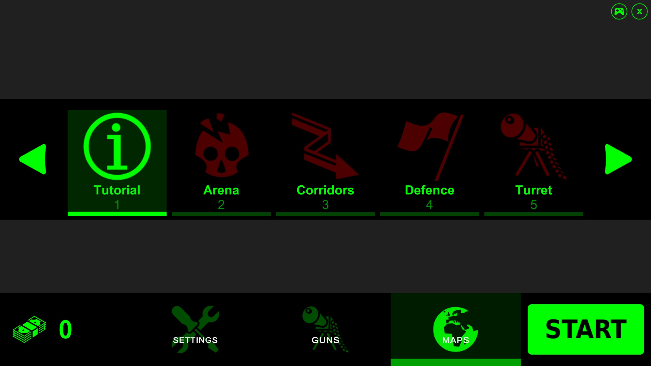This screenshot has width=651, height=366.
Task: Select the Tutorial info icon
Action: click(x=117, y=146)
